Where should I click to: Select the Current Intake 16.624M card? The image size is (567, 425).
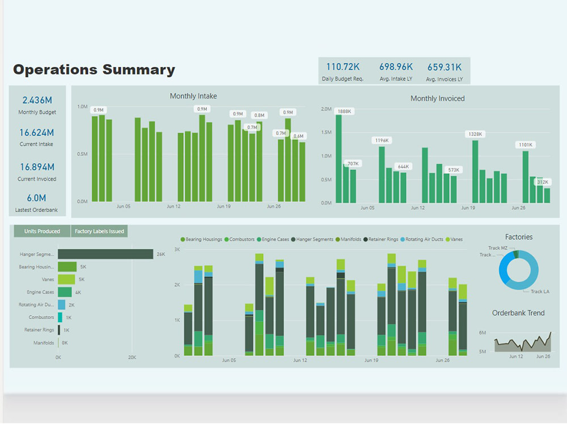(36, 137)
